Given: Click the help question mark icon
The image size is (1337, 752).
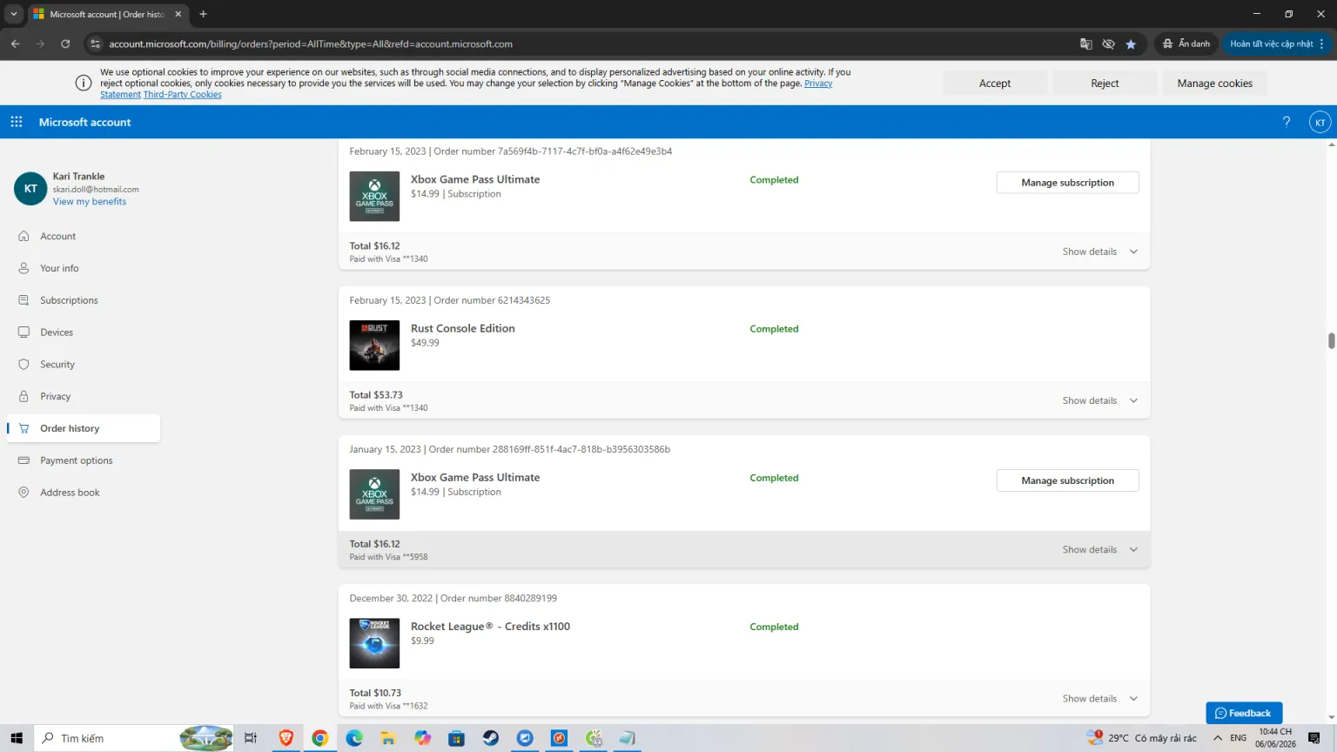Looking at the screenshot, I should pyautogui.click(x=1287, y=122).
